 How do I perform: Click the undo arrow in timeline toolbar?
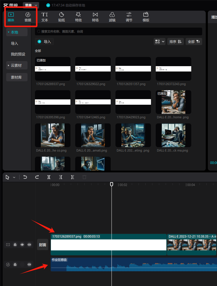[x=25, y=177]
